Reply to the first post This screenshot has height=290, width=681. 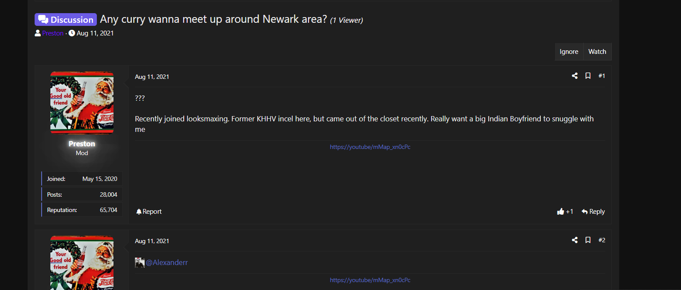point(593,212)
